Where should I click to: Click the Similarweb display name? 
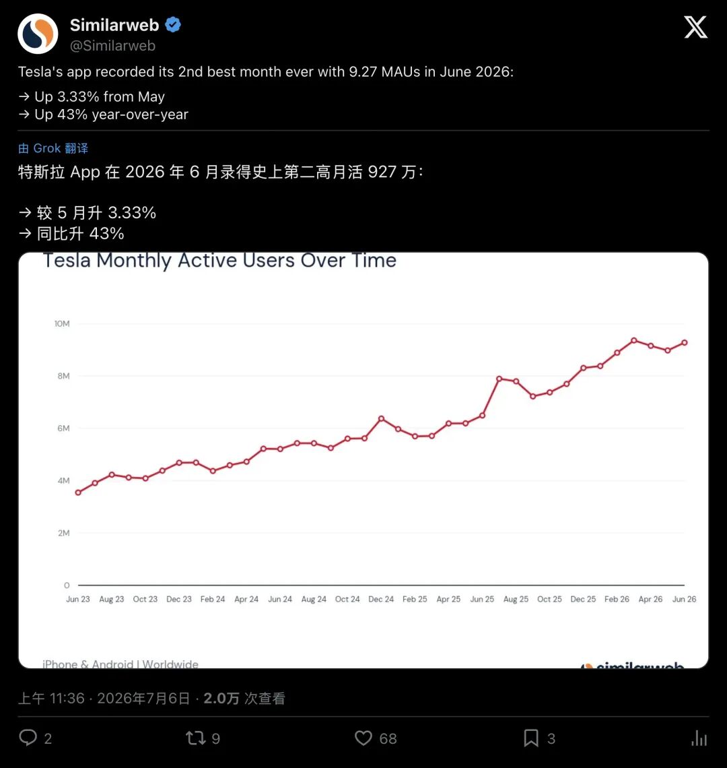coord(114,24)
